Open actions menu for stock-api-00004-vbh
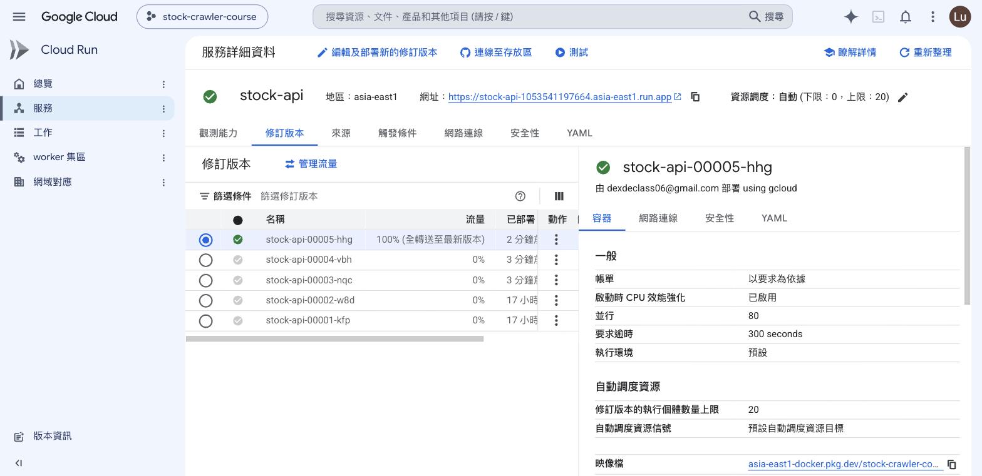982x476 pixels. (x=556, y=260)
